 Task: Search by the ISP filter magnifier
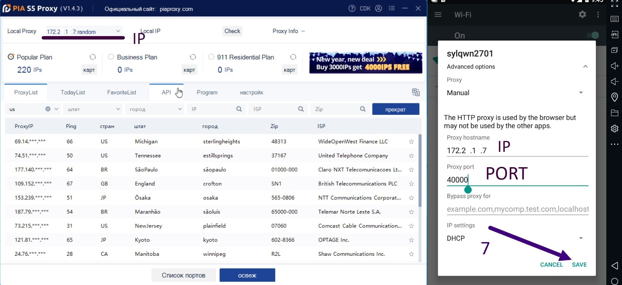[301, 109]
